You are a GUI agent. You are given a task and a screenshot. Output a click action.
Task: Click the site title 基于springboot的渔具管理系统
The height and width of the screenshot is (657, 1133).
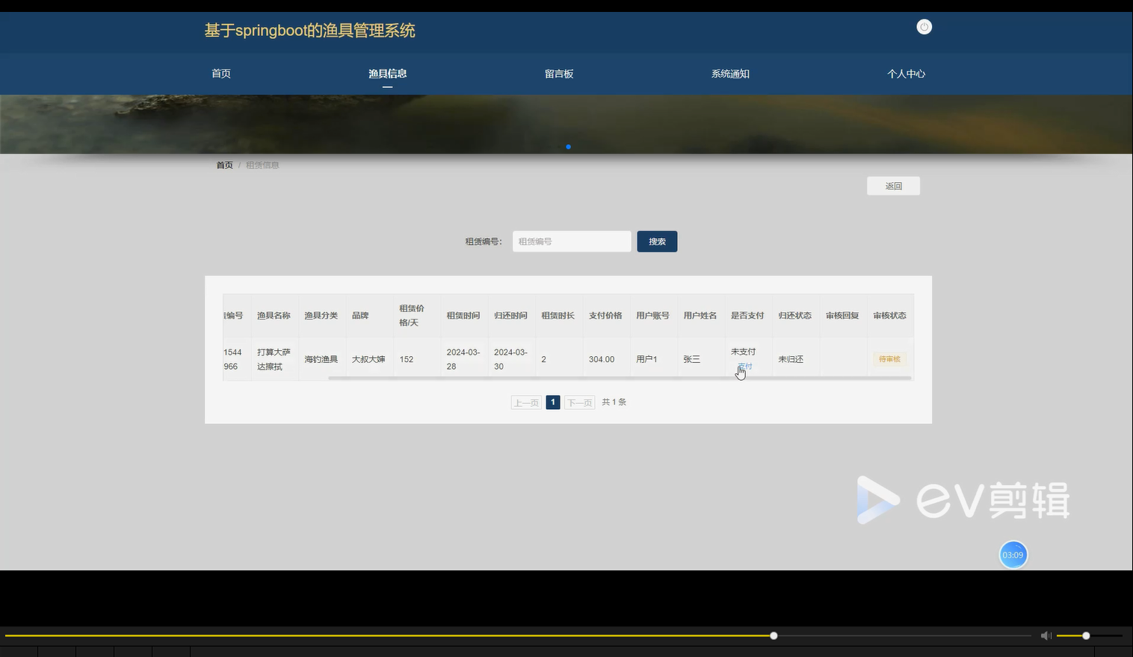[x=309, y=31]
